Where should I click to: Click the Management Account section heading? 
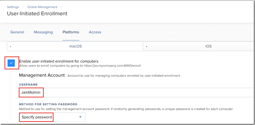click(42, 75)
